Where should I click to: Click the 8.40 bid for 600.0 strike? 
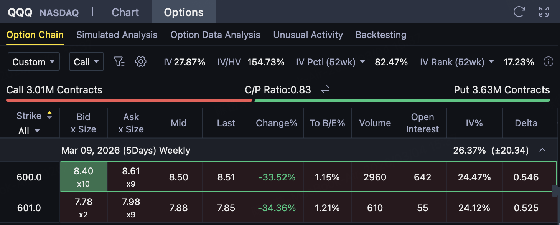(83, 177)
